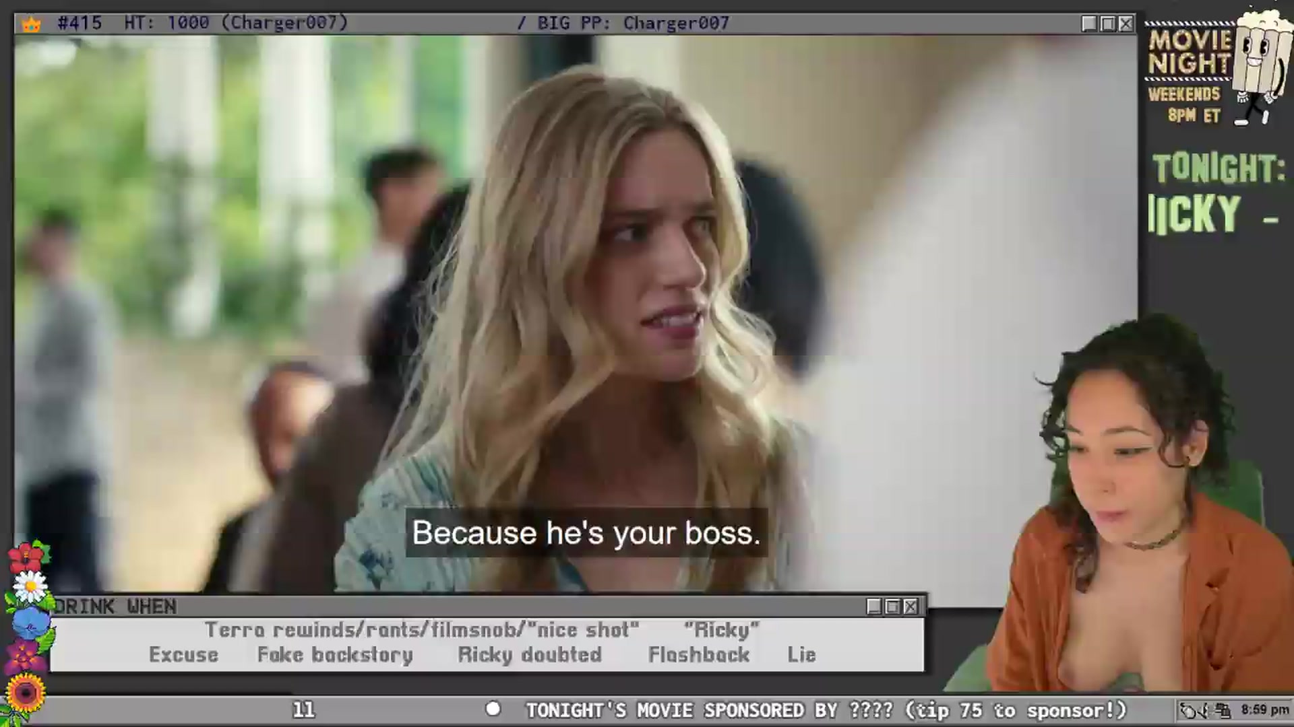Click the "TONIGHT:" heading
The image size is (1294, 727).
coord(1219,168)
